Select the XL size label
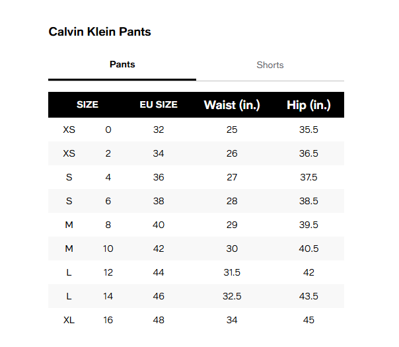The image size is (399, 347). pyautogui.click(x=69, y=320)
